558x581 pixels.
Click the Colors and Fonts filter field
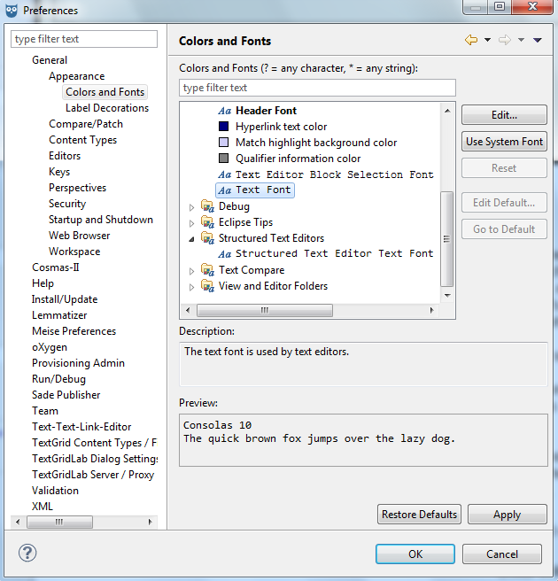pyautogui.click(x=317, y=88)
